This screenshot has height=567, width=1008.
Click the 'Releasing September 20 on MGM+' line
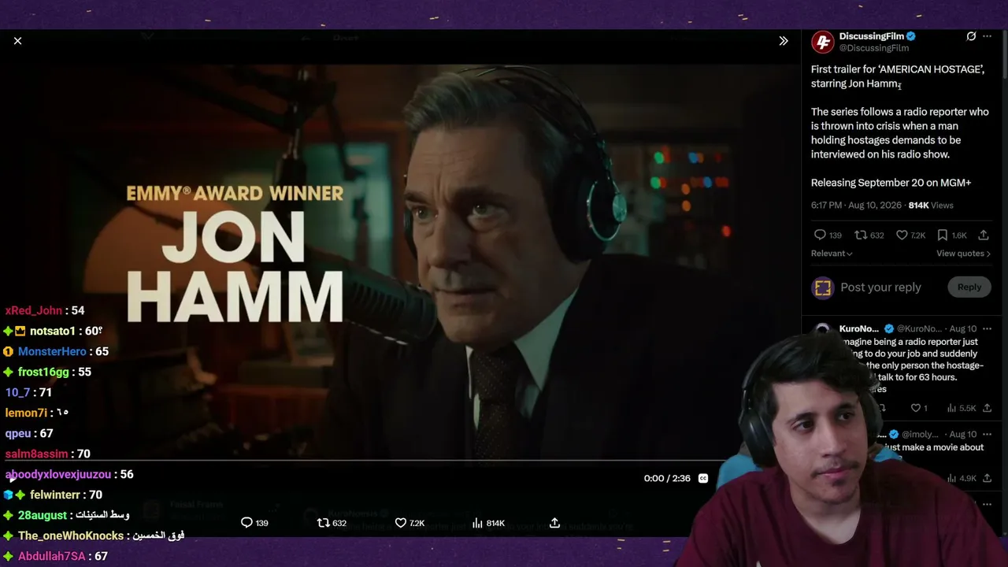[x=891, y=183]
